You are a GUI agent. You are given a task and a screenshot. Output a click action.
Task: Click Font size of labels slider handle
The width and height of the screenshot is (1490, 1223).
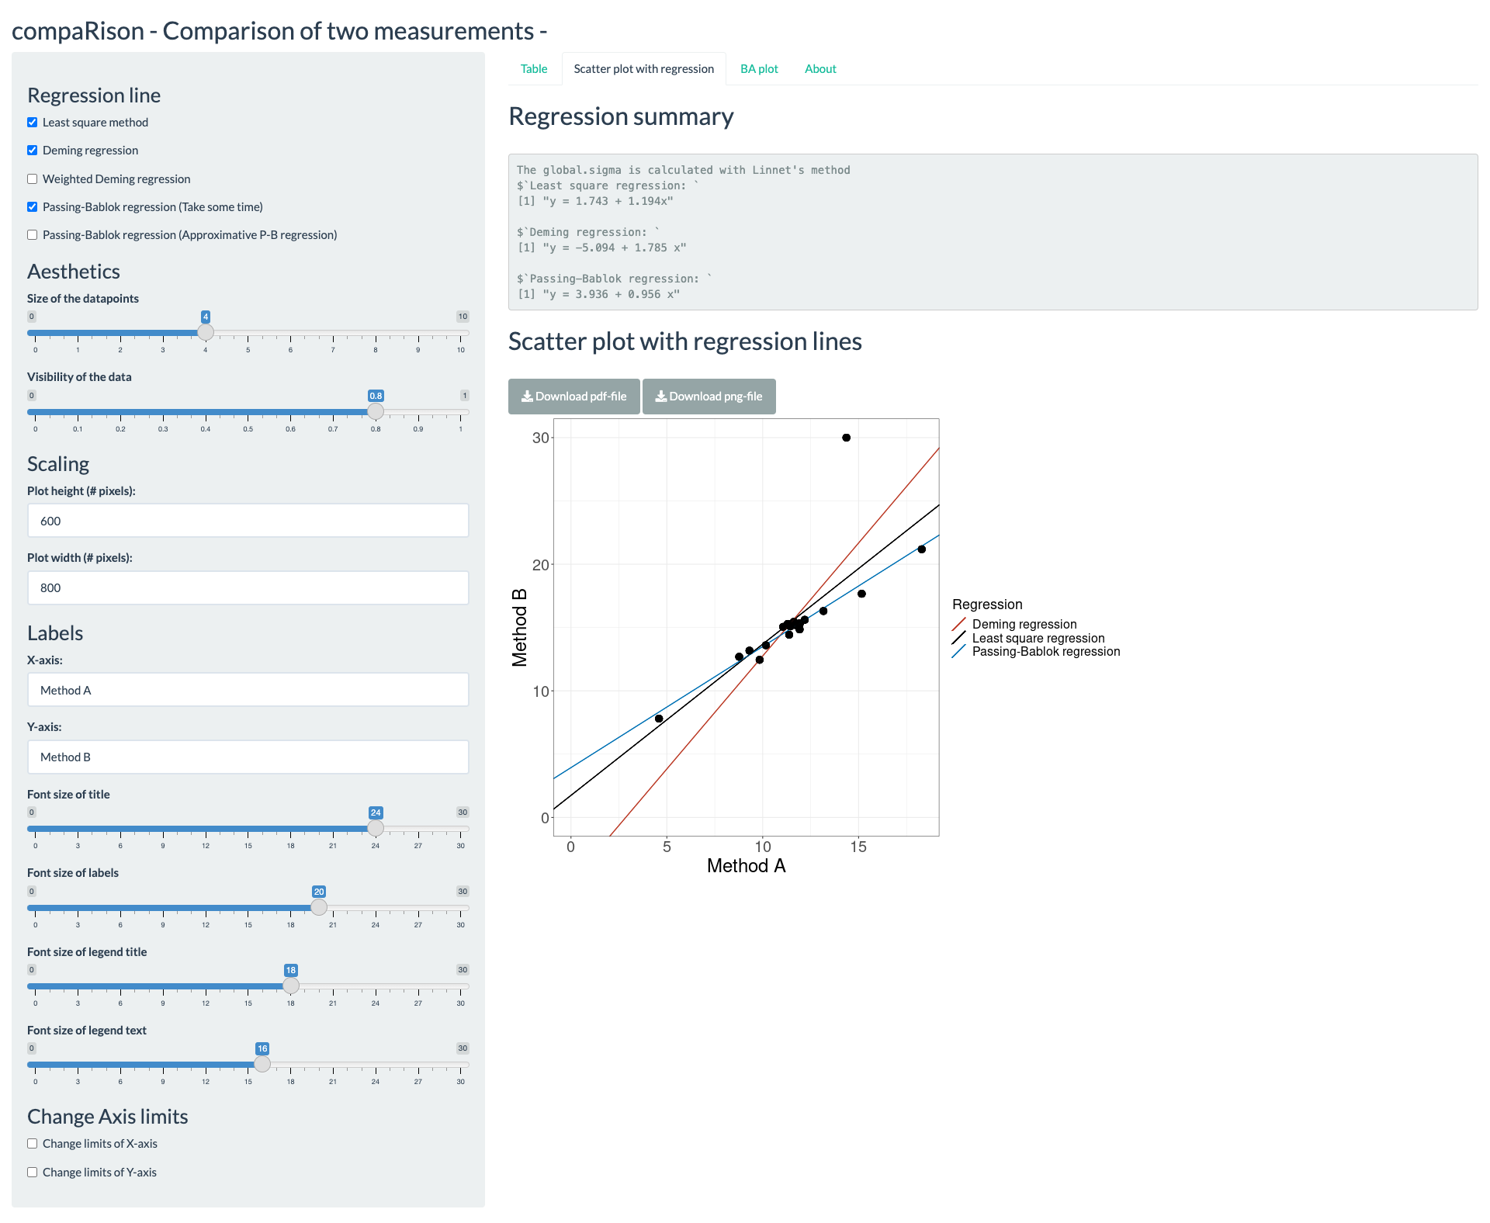point(319,907)
